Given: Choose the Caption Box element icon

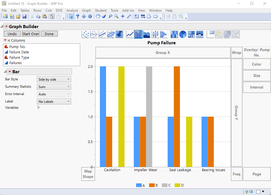Looking at the screenshot, I should pyautogui.click(x=210, y=34).
